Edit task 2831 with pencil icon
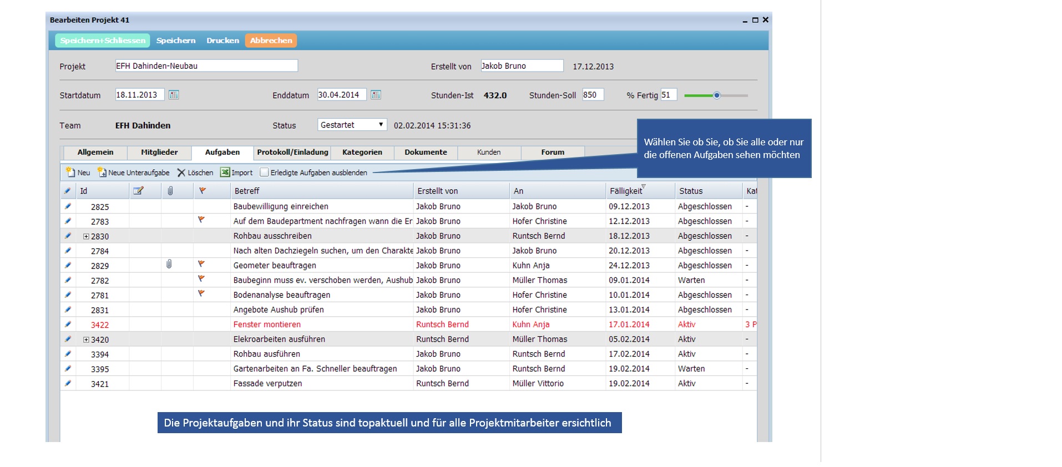This screenshot has width=1062, height=467. tap(68, 309)
